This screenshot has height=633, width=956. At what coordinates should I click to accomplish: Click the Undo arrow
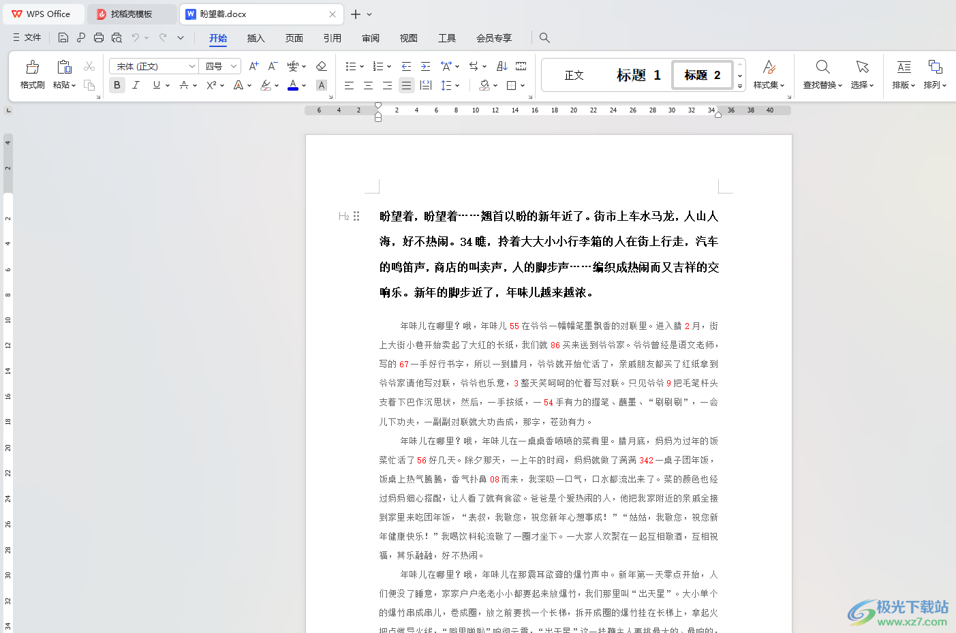click(136, 37)
